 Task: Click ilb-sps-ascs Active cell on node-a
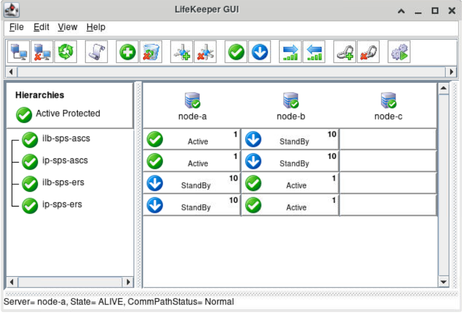(x=192, y=139)
